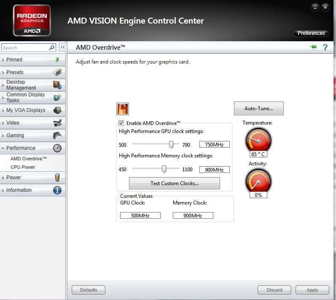336x300 pixels.
Task: Click the Activity gauge dial
Action: click(258, 180)
